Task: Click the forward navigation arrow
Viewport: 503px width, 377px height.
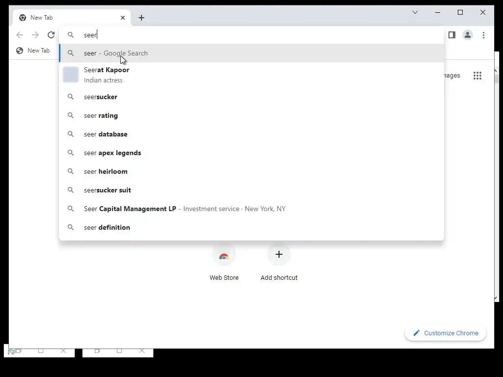Action: (35, 35)
